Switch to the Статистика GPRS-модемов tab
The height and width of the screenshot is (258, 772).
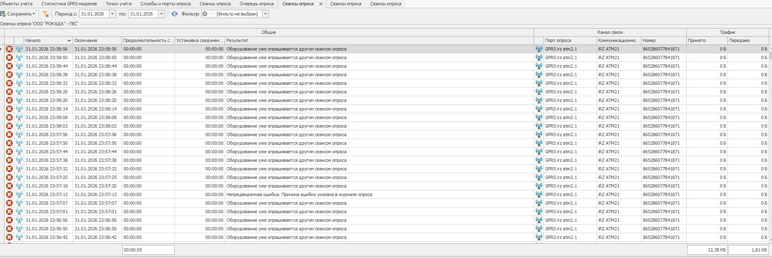(69, 4)
